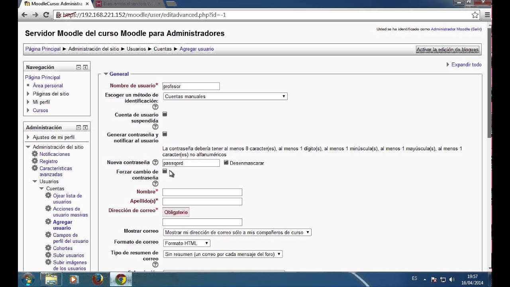Open the Cuentas manuales authentication dropdown
This screenshot has height=287, width=510.
[225, 96]
